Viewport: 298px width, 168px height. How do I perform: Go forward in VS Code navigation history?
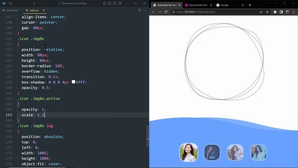pos(40,3)
